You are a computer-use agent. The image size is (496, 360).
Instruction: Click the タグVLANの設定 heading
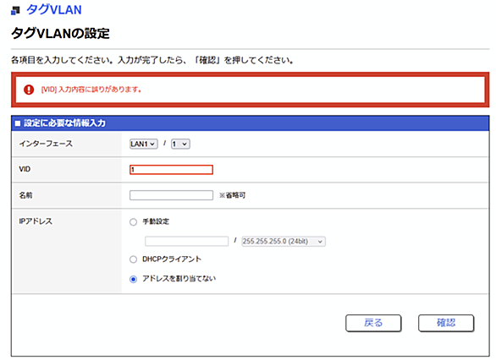click(x=60, y=34)
